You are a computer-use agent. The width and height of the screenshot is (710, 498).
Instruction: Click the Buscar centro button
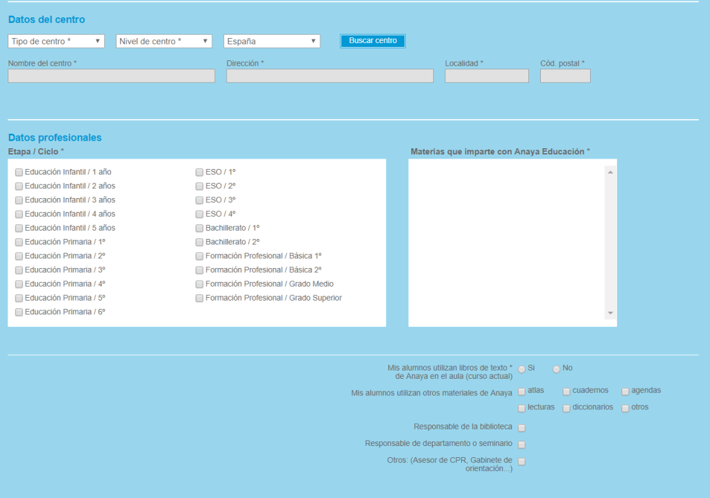pyautogui.click(x=372, y=42)
